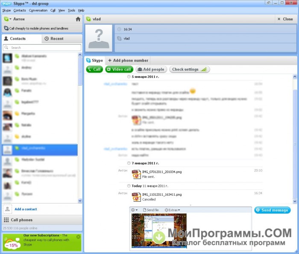Screen dimensions: 299x254
Task: Click the dial pad grid icon
Action: pyautogui.click(x=6, y=220)
